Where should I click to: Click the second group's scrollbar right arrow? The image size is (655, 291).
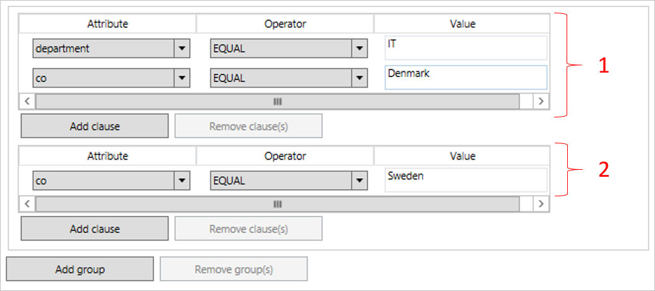click(541, 204)
